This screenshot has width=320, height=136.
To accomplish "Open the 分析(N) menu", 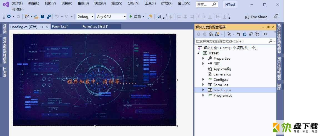I will [x=133, y=3].
